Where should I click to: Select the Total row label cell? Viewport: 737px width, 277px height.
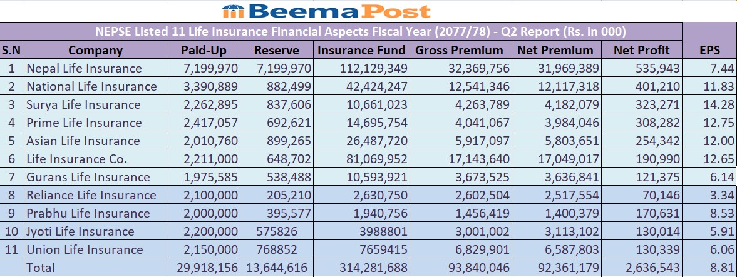point(41,268)
